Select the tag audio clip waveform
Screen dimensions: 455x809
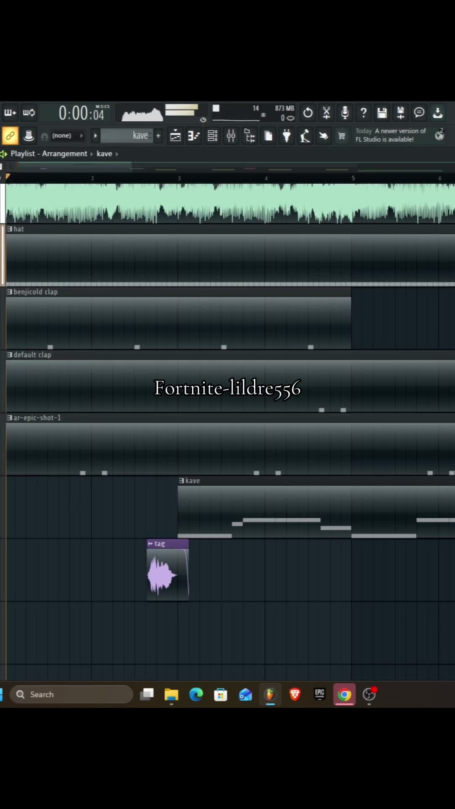click(x=168, y=575)
